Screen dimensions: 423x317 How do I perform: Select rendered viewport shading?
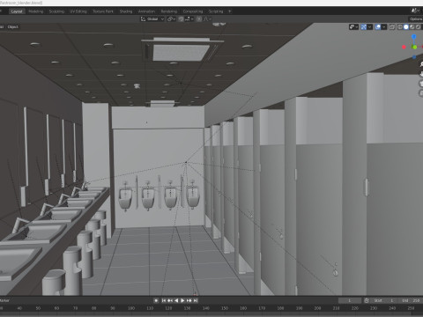[x=419, y=27]
